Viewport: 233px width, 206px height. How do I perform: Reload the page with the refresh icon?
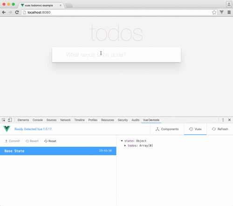coord(17,12)
